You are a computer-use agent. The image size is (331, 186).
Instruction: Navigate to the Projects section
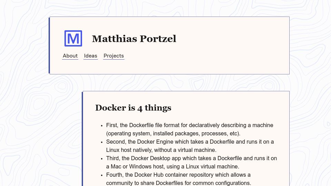(x=113, y=56)
